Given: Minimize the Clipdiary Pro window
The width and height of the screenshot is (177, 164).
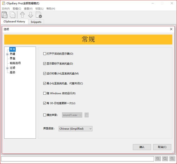Looking at the screenshot, I should 153,3.
